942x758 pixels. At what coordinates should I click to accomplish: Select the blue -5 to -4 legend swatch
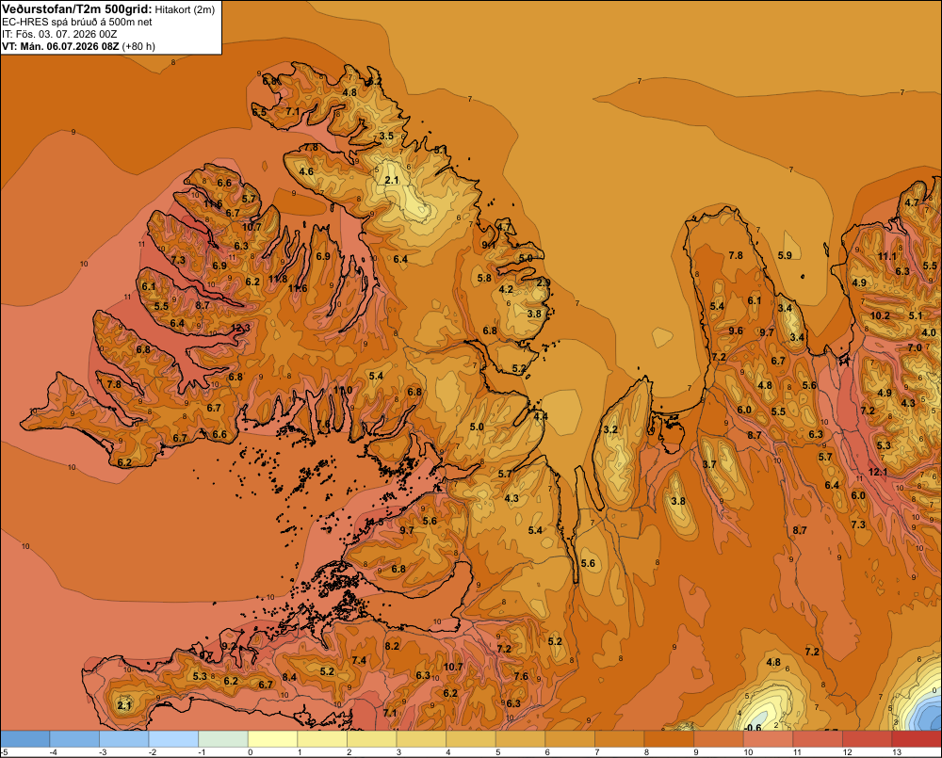pyautogui.click(x=24, y=739)
